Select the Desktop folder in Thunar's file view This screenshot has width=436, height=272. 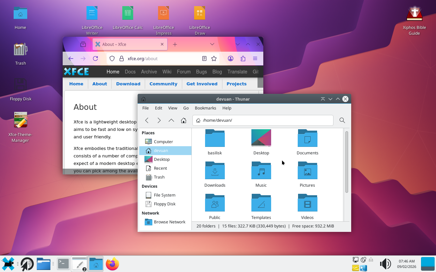pos(261,142)
